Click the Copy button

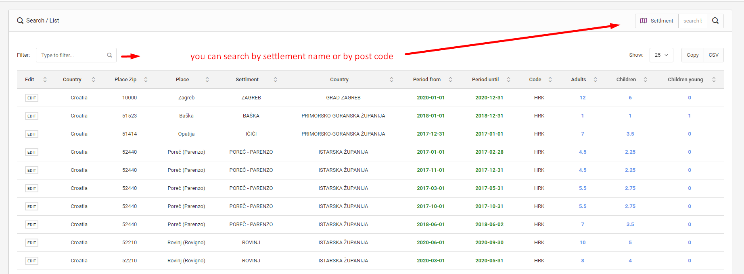click(x=692, y=55)
